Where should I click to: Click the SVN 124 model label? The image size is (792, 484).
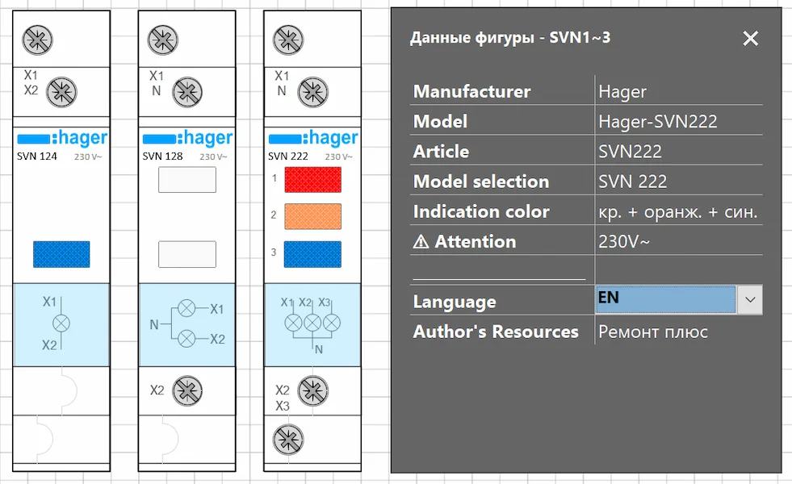click(37, 156)
